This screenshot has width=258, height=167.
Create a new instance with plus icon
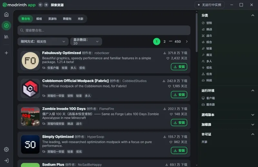(6, 53)
